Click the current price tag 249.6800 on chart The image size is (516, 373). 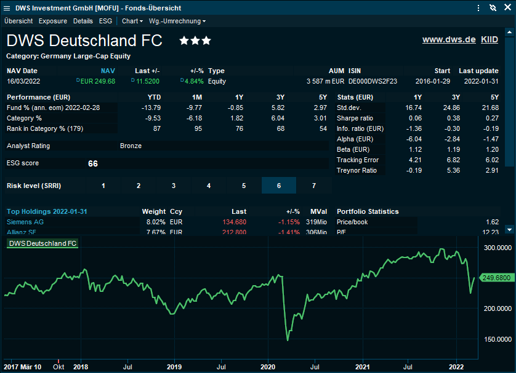tap(496, 278)
